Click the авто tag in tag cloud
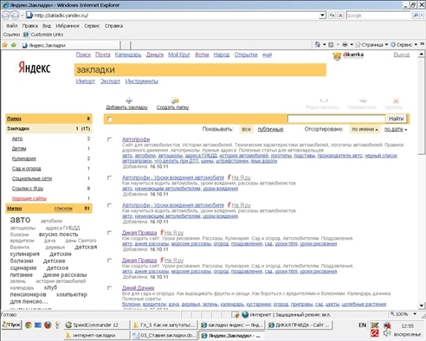The image size is (426, 341). click(20, 220)
